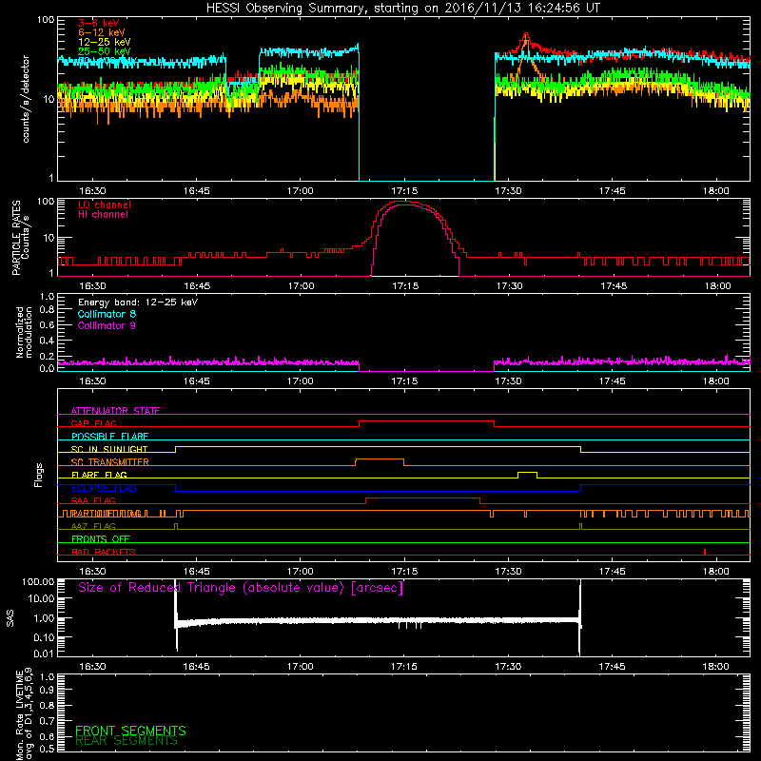Click the GAP FLAG label
This screenshot has height=761, width=761.
93,423
